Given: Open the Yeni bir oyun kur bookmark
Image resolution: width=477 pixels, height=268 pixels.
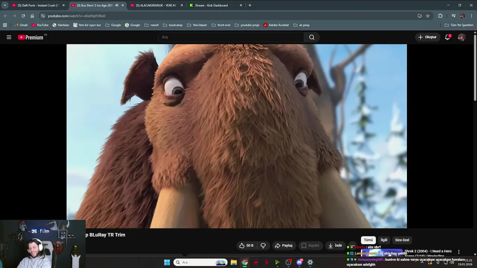Looking at the screenshot, I should pos(87,25).
